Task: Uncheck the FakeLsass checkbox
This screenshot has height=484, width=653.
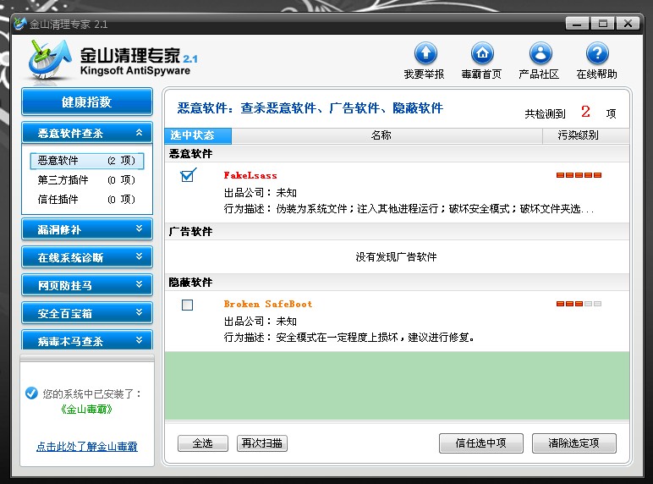Action: [188, 176]
